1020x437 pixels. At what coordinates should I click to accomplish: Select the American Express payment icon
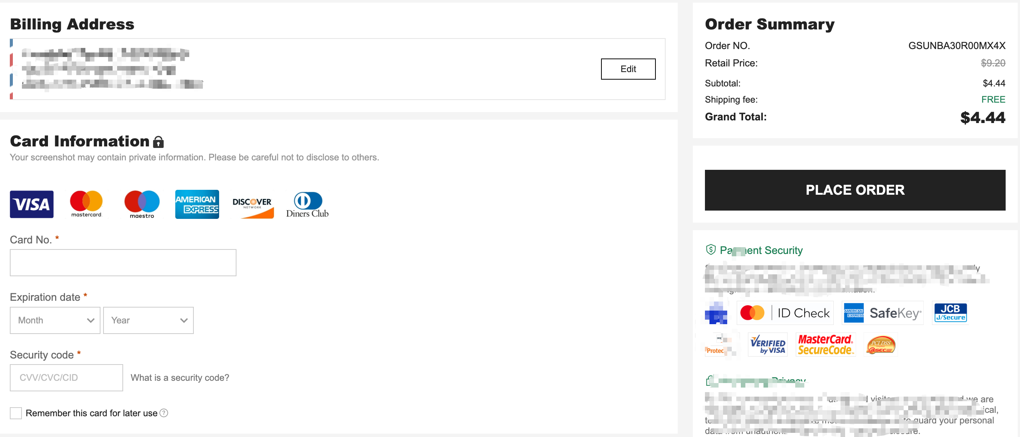tap(196, 203)
